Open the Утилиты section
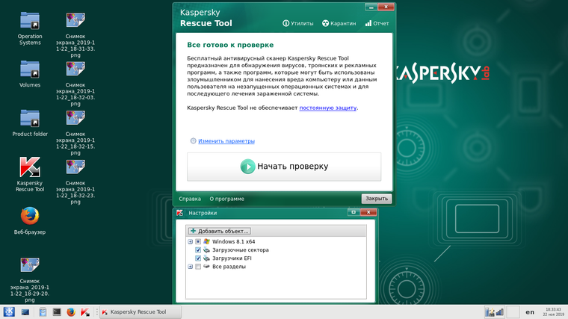Screen dimensions: 568x319 coord(297,23)
